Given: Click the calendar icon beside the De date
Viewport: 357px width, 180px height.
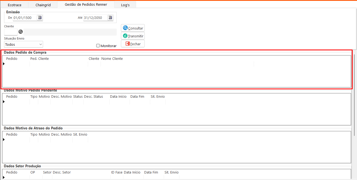Looking at the screenshot, I should click(40, 18).
